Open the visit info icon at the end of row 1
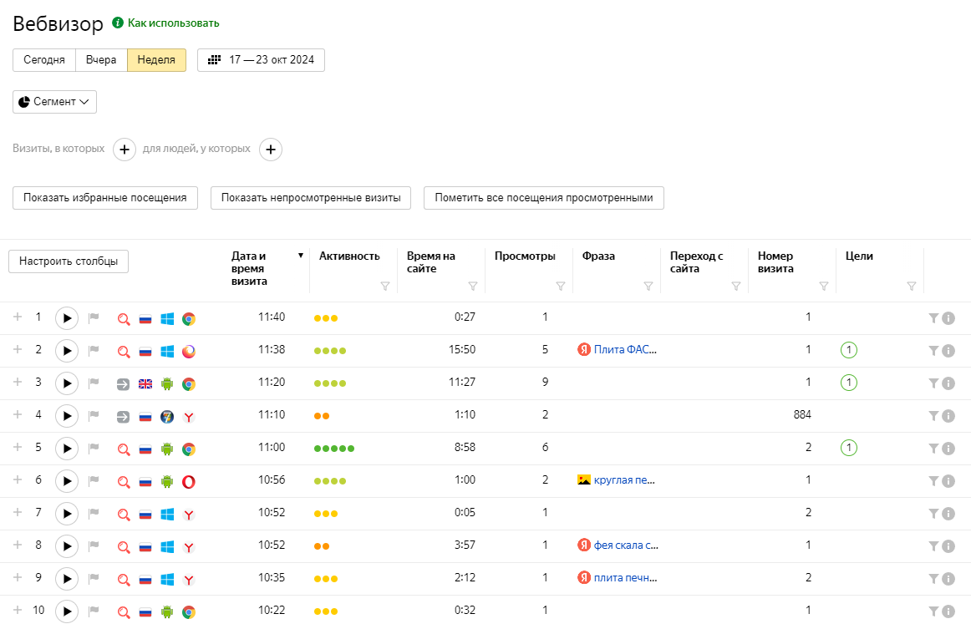 (x=947, y=318)
